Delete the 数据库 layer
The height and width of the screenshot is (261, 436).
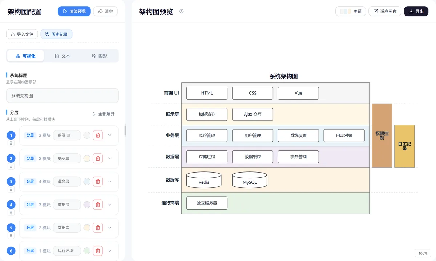98,228
